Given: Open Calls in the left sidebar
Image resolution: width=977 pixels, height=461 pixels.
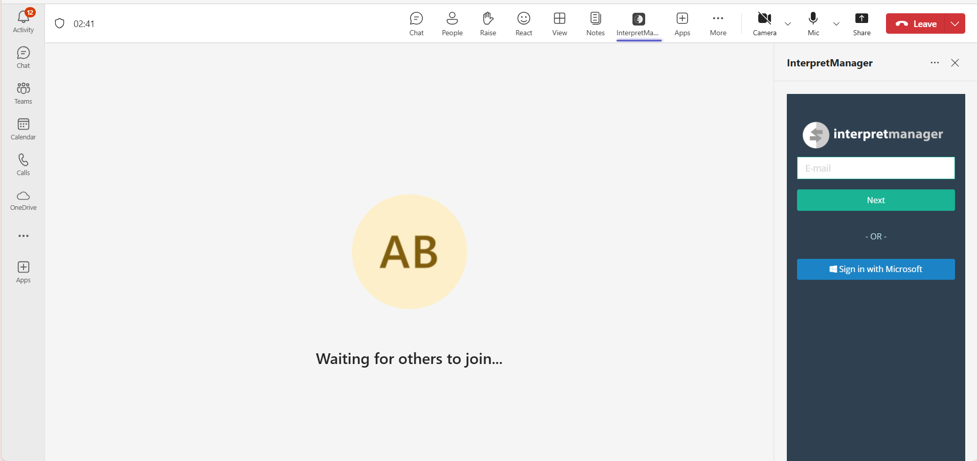Looking at the screenshot, I should pos(23,165).
